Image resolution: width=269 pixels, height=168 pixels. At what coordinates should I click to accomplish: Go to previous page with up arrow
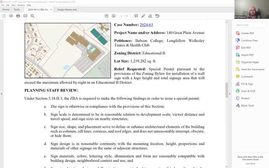click(x=107, y=16)
